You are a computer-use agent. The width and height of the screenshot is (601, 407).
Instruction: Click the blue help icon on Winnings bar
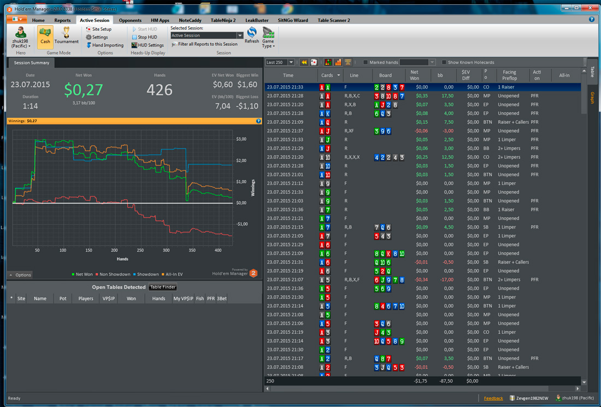click(258, 121)
